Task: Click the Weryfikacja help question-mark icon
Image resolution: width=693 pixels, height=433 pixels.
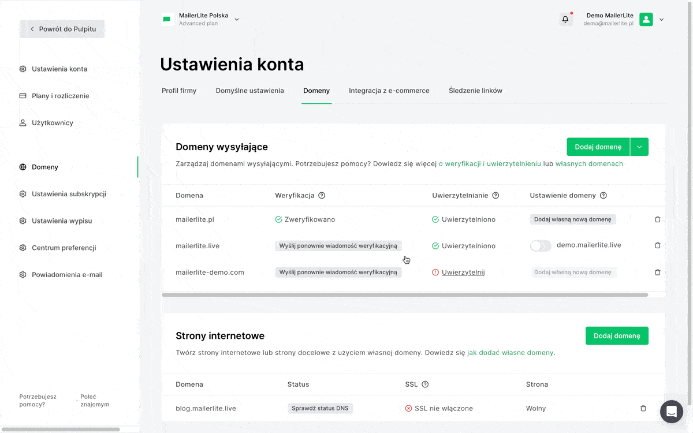Action: [x=322, y=195]
